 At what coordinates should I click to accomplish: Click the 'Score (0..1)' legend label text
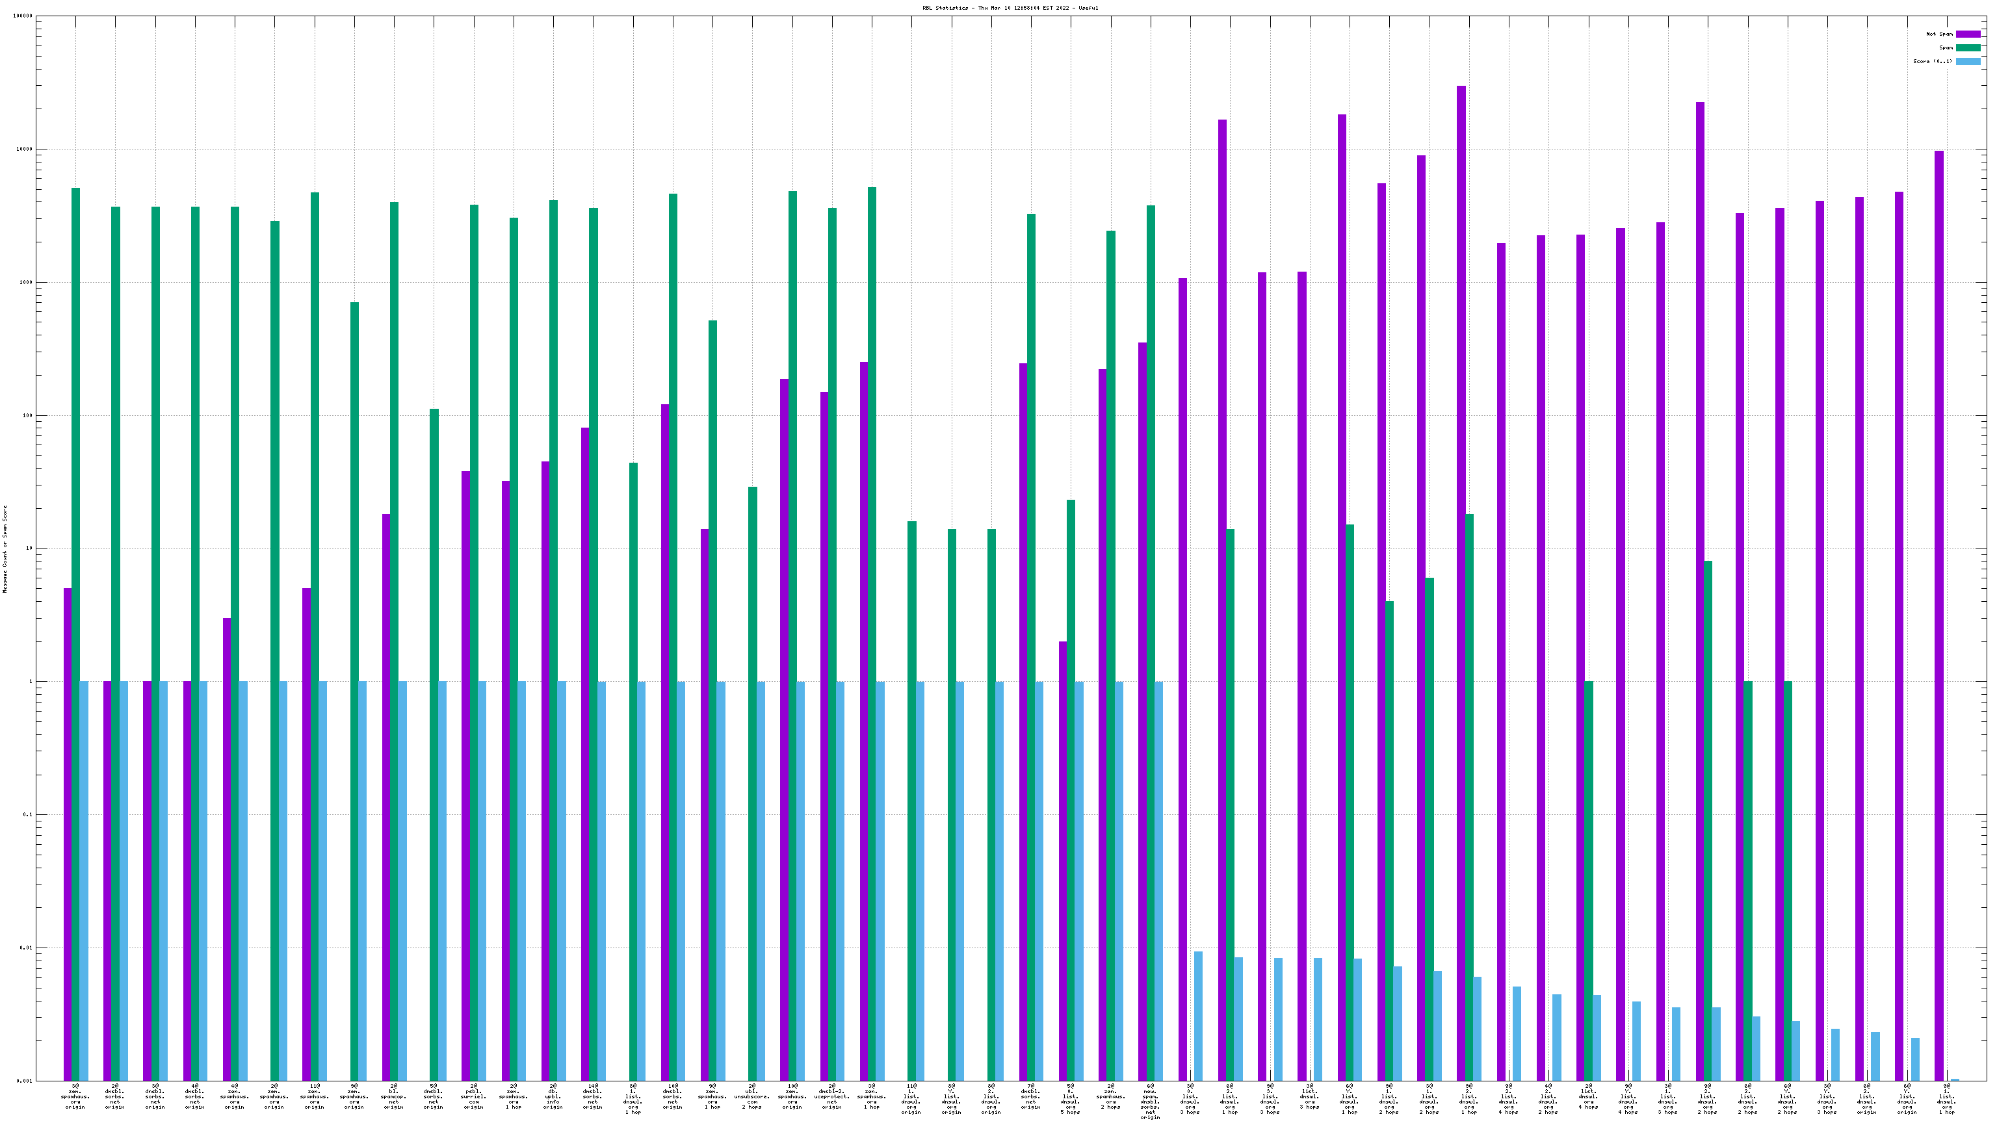[x=1932, y=61]
